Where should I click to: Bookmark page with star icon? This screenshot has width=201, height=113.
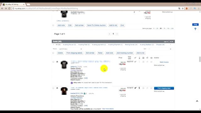click(x=183, y=8)
